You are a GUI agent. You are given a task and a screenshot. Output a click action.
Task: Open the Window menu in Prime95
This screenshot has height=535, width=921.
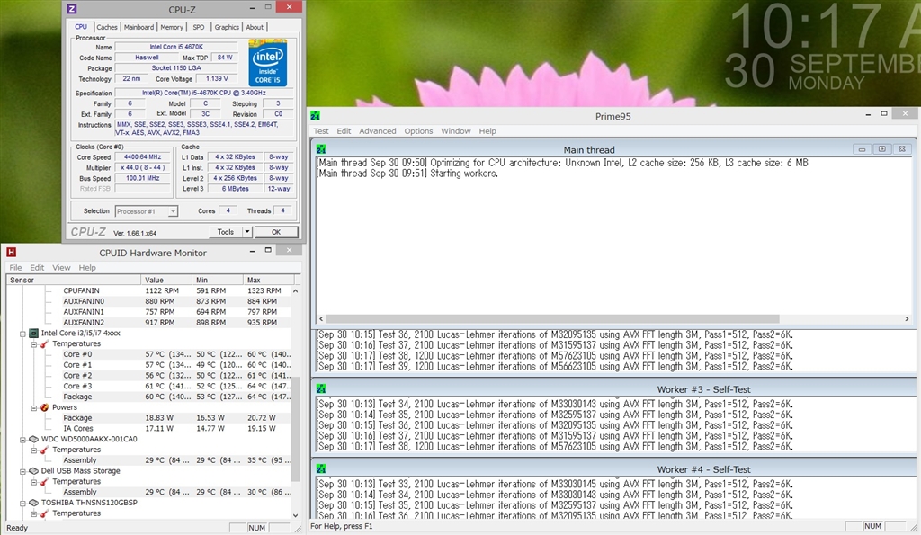point(456,131)
